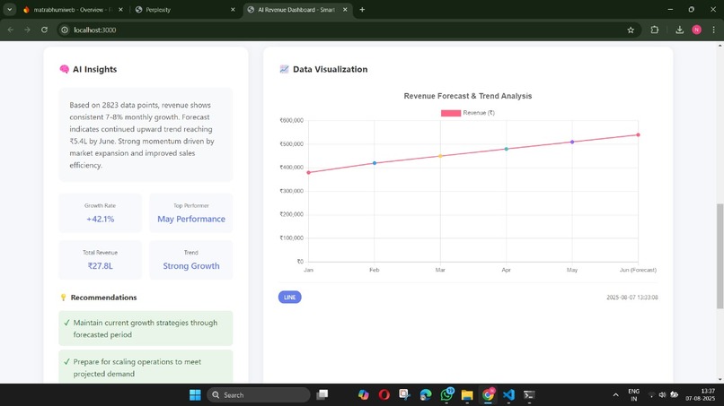Click the Data Visualization chart icon
The height and width of the screenshot is (406, 724).
[x=284, y=69]
